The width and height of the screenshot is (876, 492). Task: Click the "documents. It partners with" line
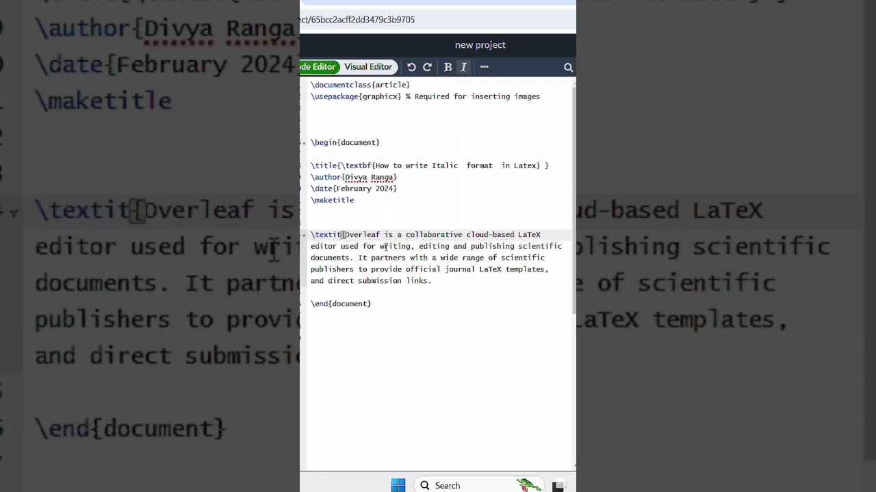coord(428,258)
